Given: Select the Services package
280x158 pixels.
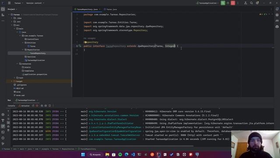Looking at the screenshot, I should coord(30,57).
